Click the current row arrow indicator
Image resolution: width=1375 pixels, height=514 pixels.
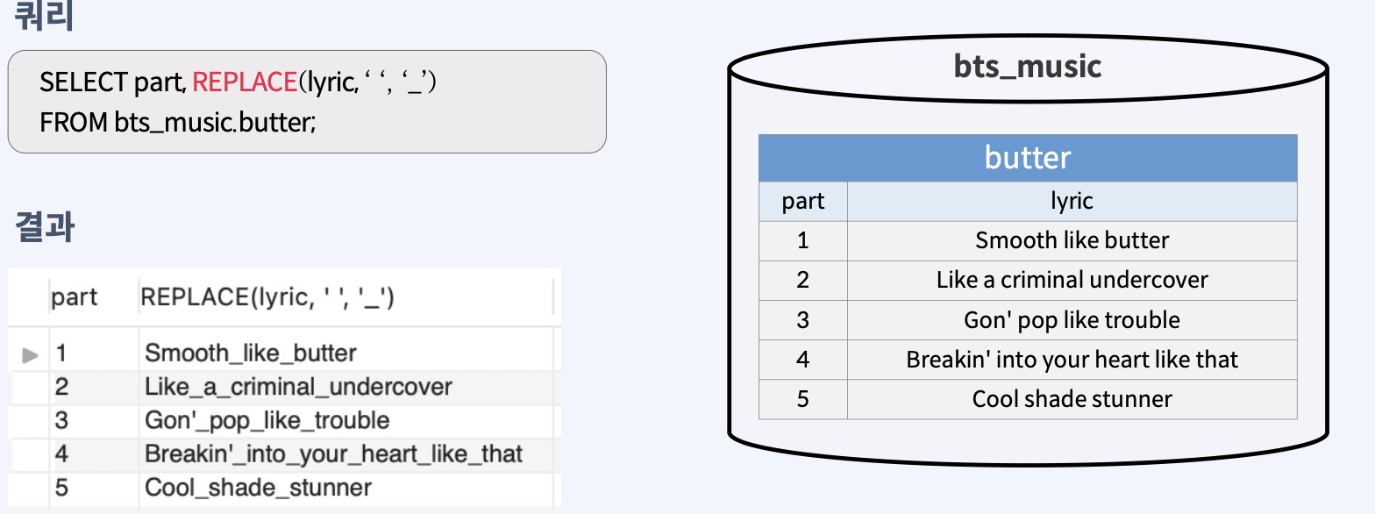coord(31,355)
